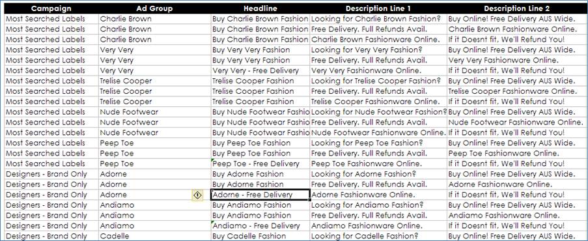
Task: Click the error warning diamond icon
Action: [x=197, y=195]
